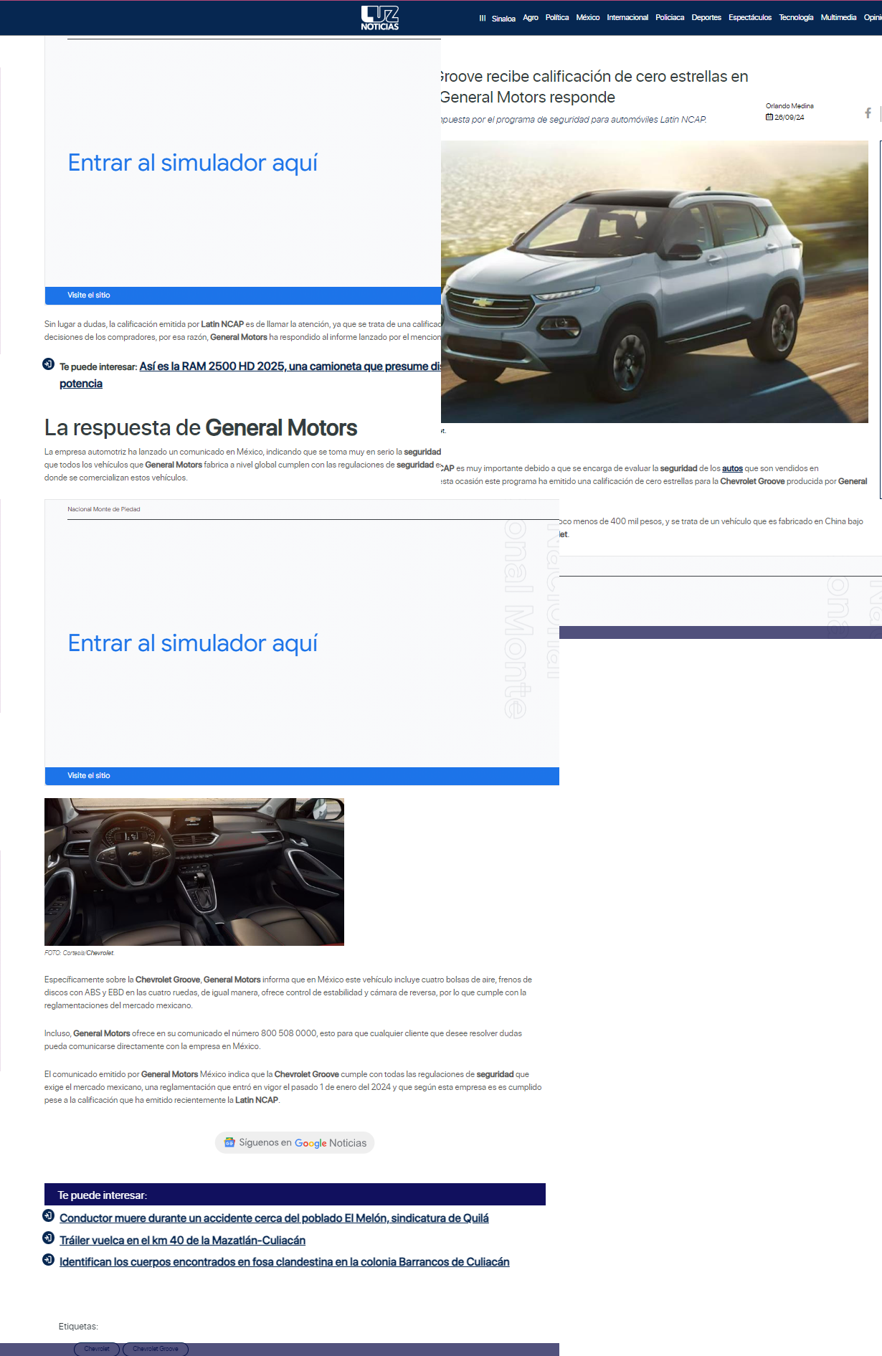Click the upper Visite el sitio bar

click(243, 295)
